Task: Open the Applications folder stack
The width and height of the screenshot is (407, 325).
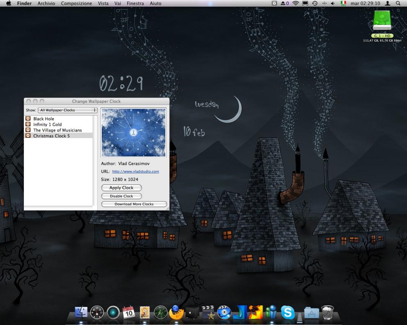Action: pyautogui.click(x=311, y=313)
